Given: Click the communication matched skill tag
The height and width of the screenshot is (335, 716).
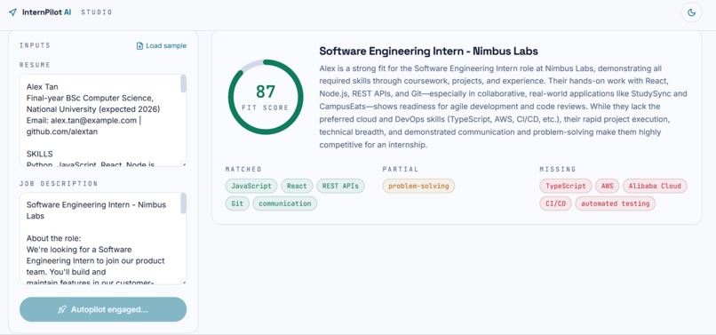Looking at the screenshot, I should (285, 203).
